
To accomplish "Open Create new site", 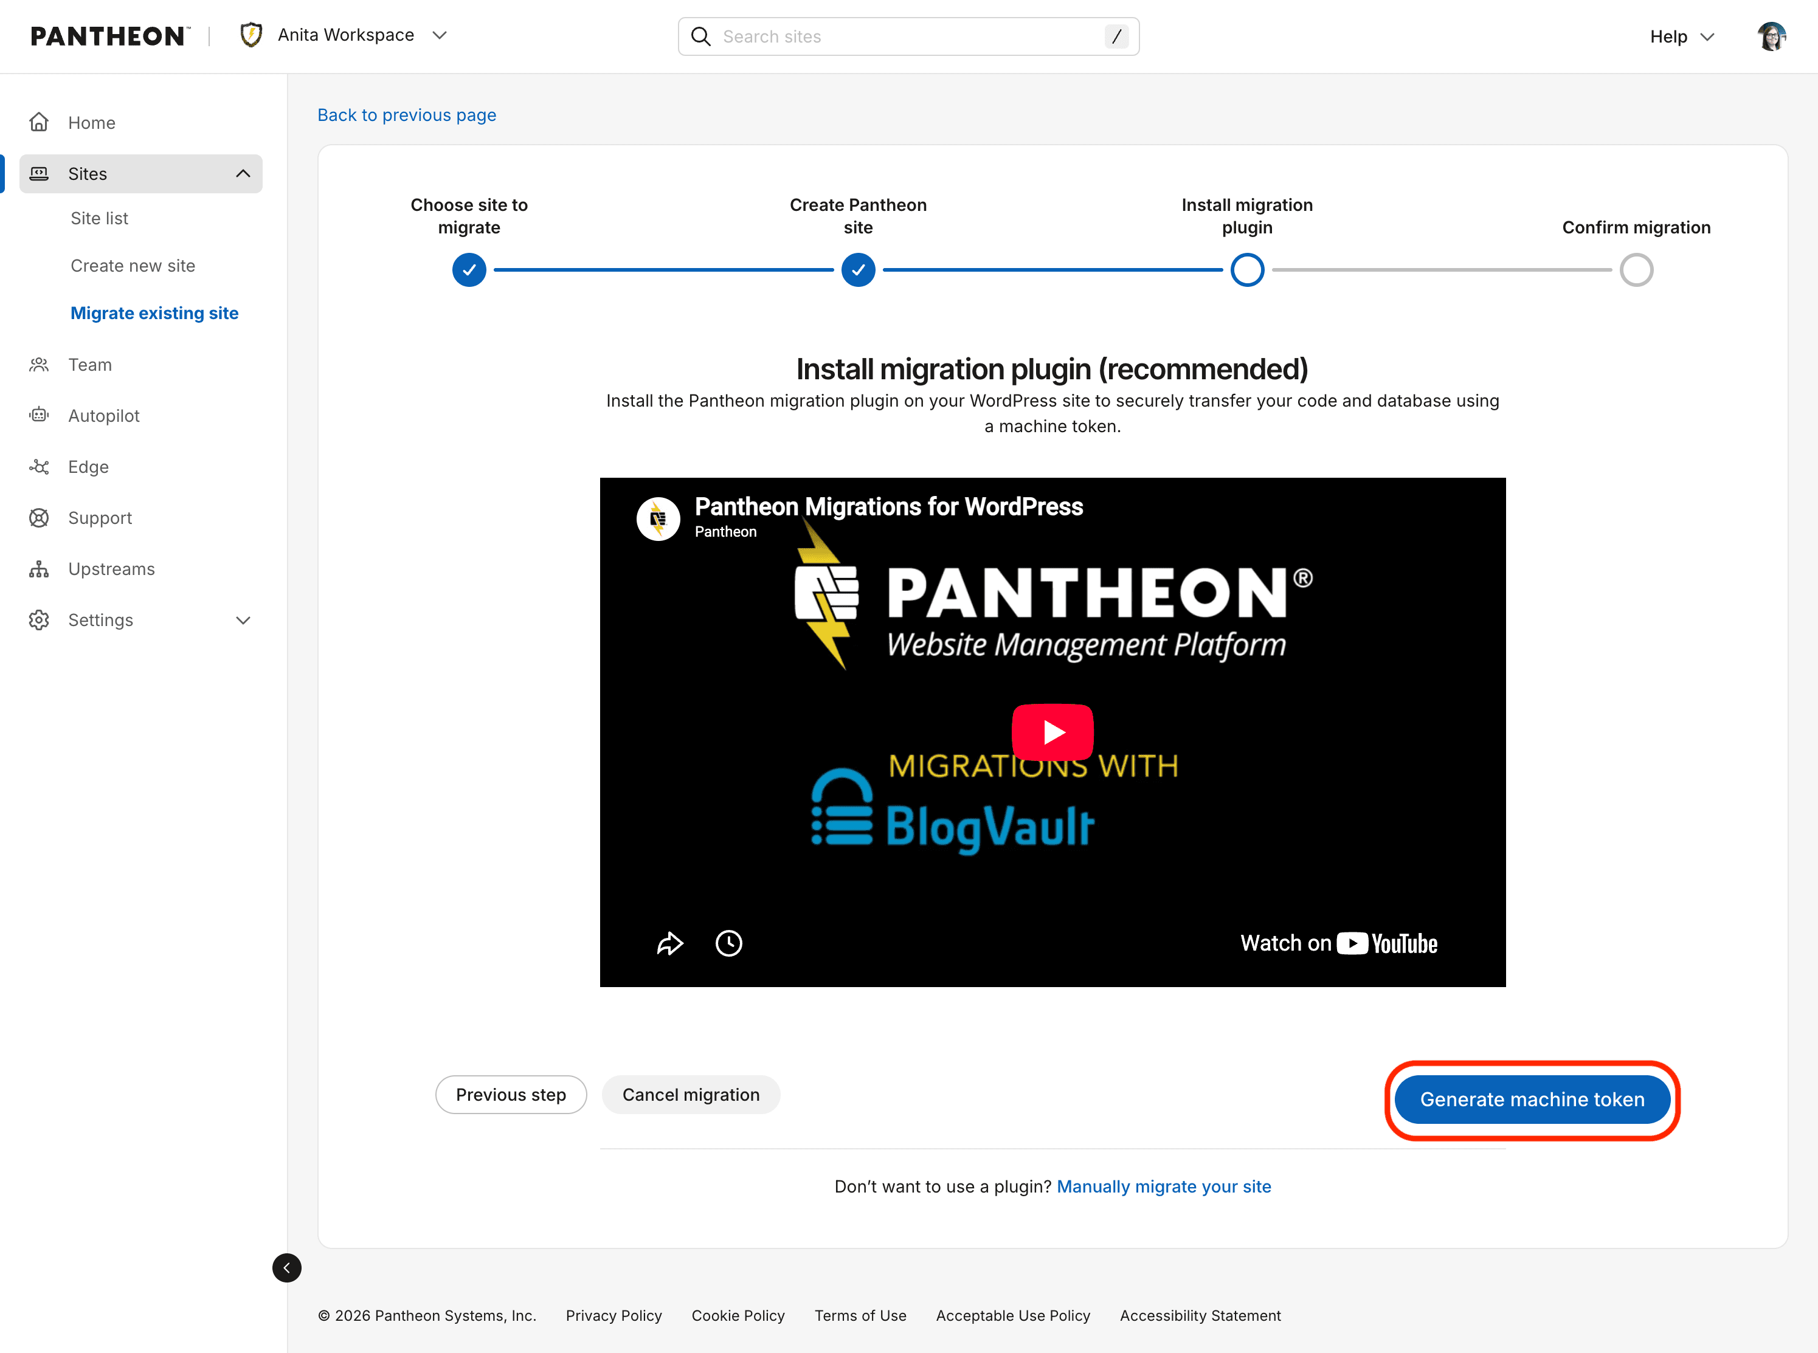I will point(133,266).
